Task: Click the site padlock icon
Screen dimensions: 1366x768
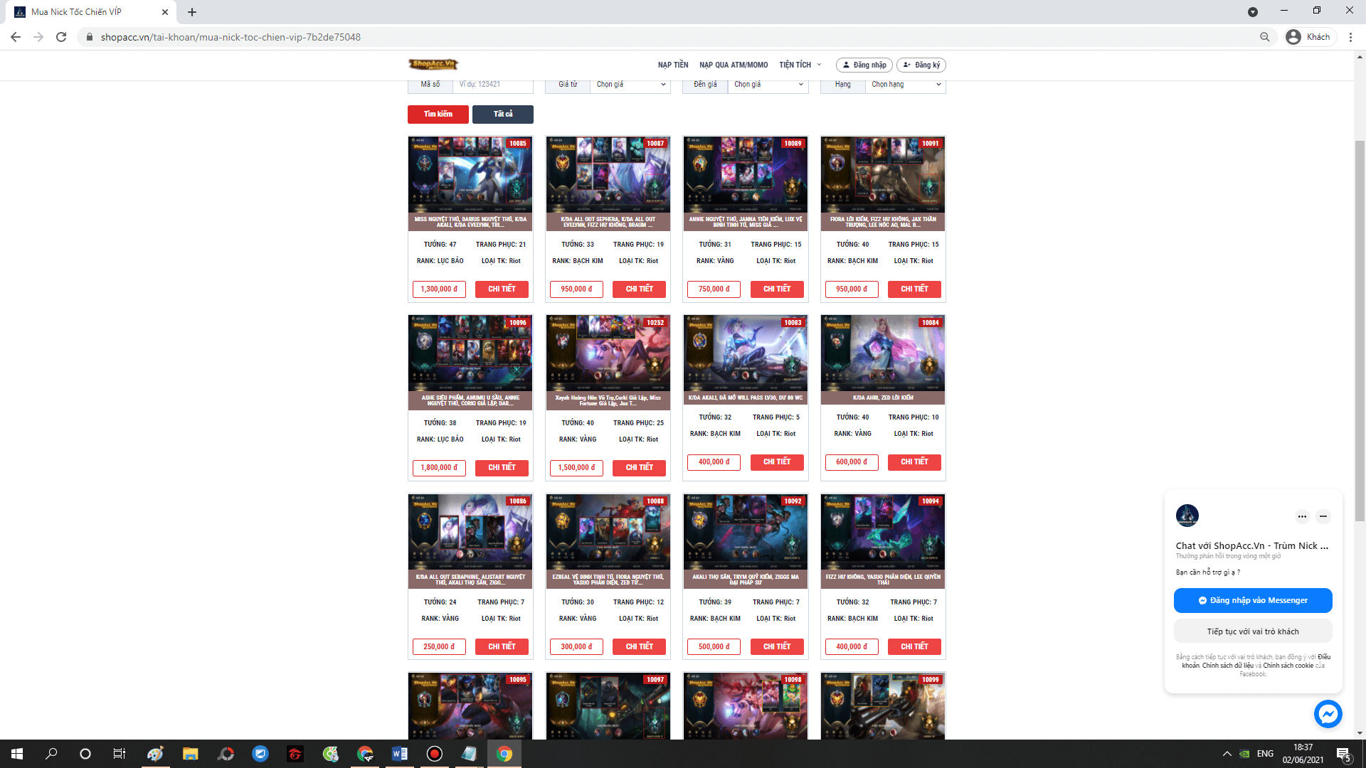Action: 89,37
